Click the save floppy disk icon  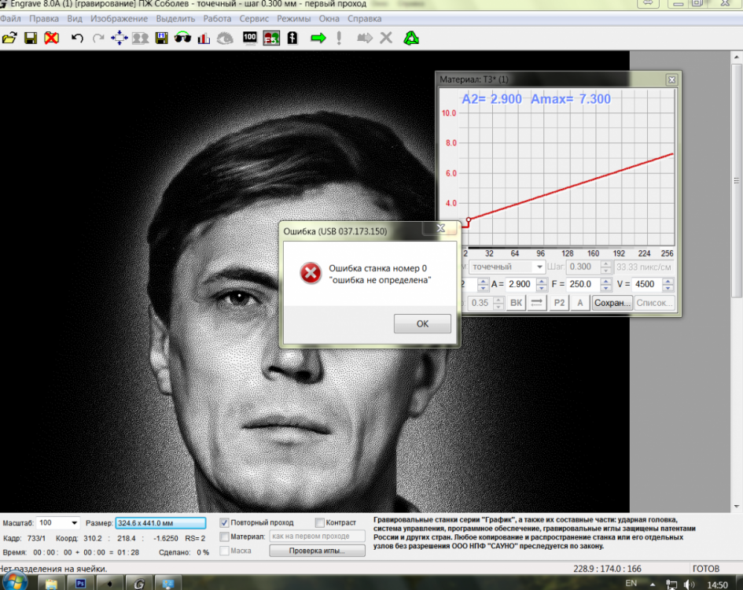click(x=31, y=38)
